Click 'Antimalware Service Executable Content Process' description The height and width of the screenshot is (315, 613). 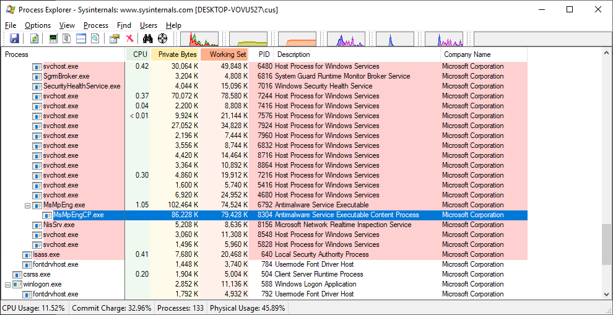[347, 215]
